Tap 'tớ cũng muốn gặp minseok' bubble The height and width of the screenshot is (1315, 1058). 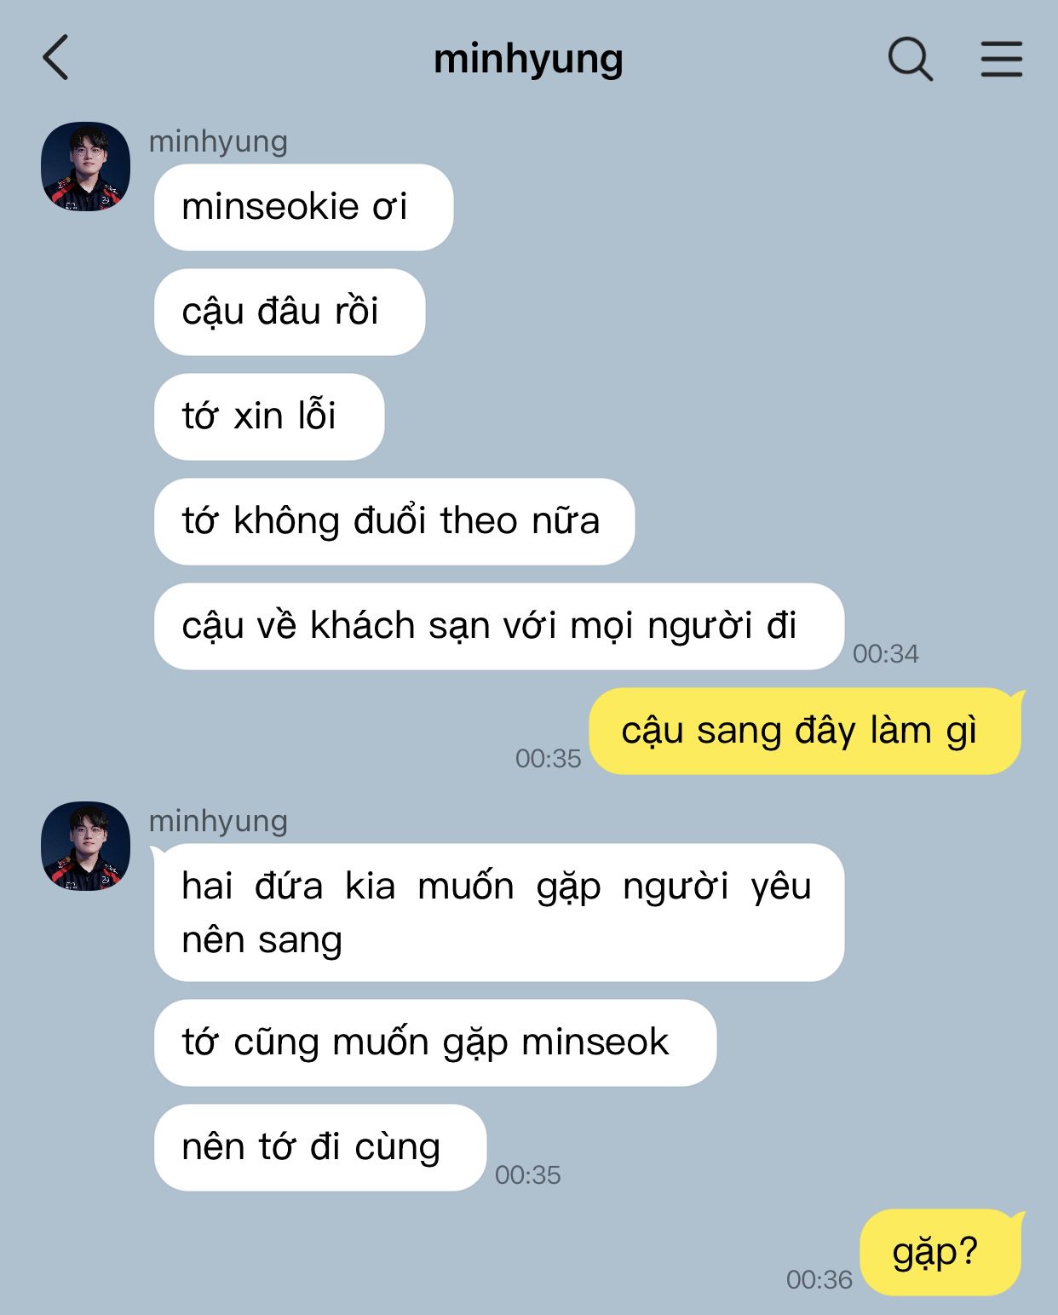(x=435, y=1042)
